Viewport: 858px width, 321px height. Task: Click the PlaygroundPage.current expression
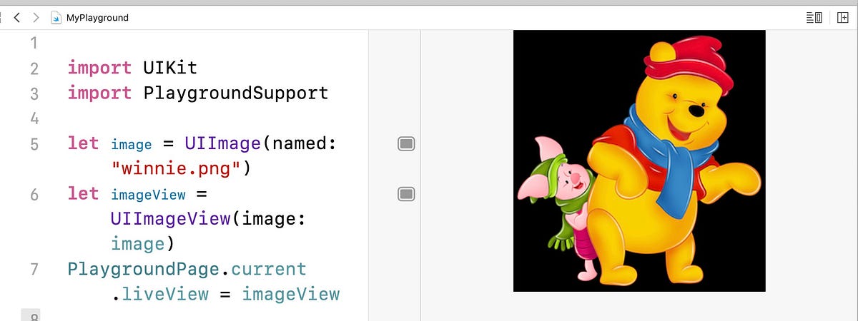[x=187, y=270]
